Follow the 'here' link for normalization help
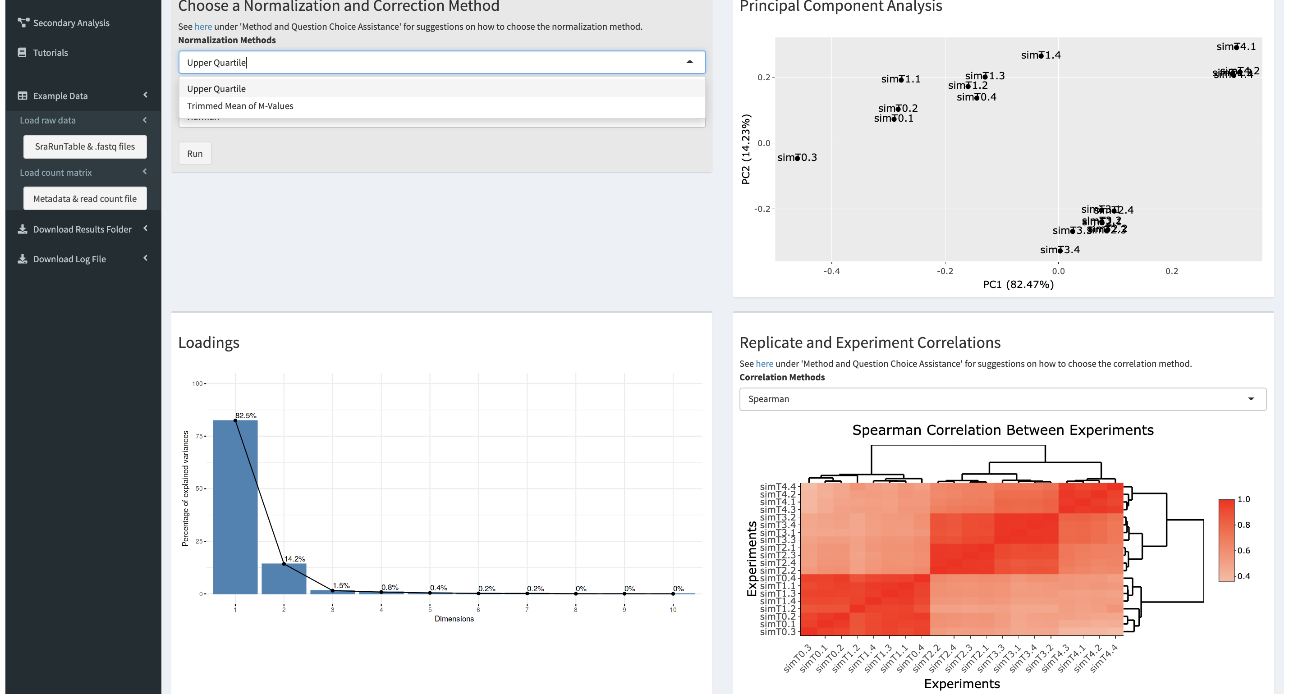This screenshot has width=1294, height=694. pyautogui.click(x=203, y=27)
